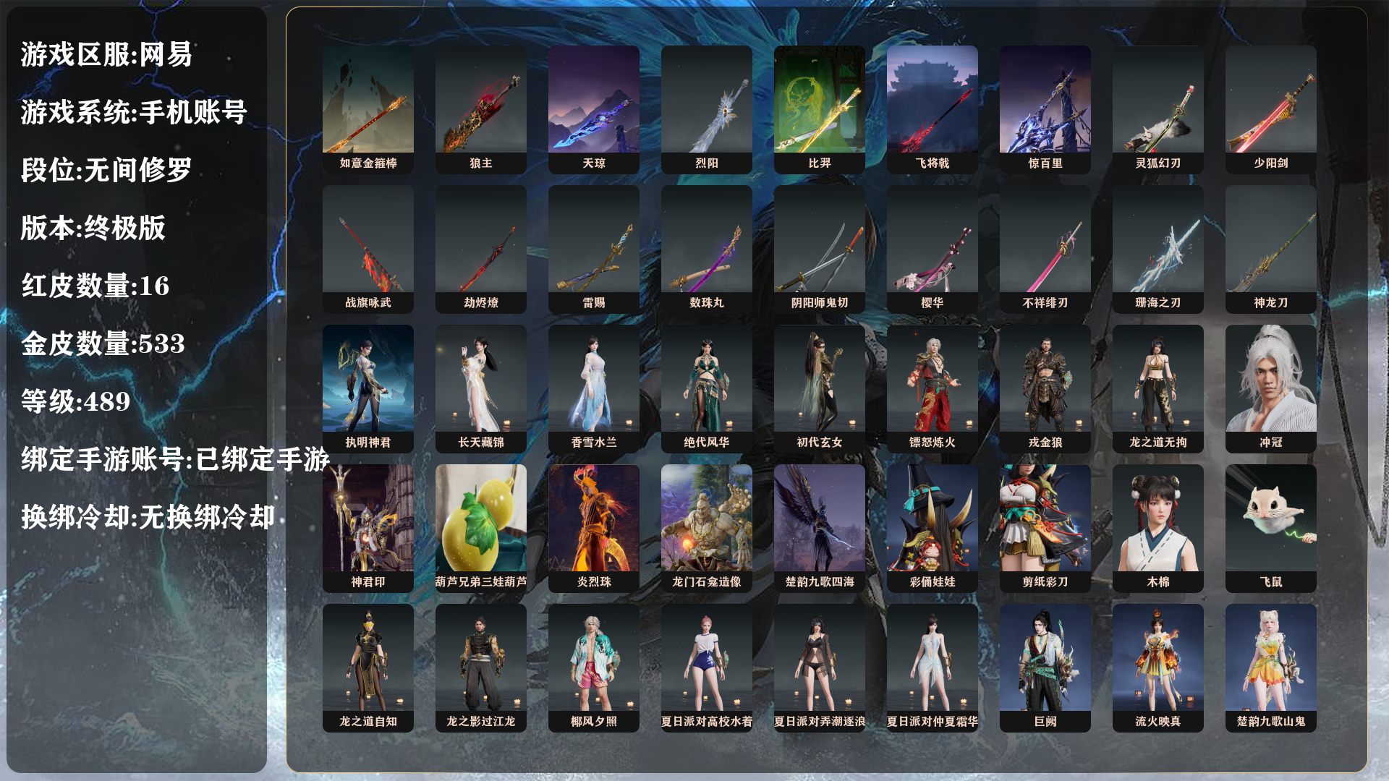Select the 珊海之刃 weapon skin card
This screenshot has width=1389, height=781.
click(1158, 249)
